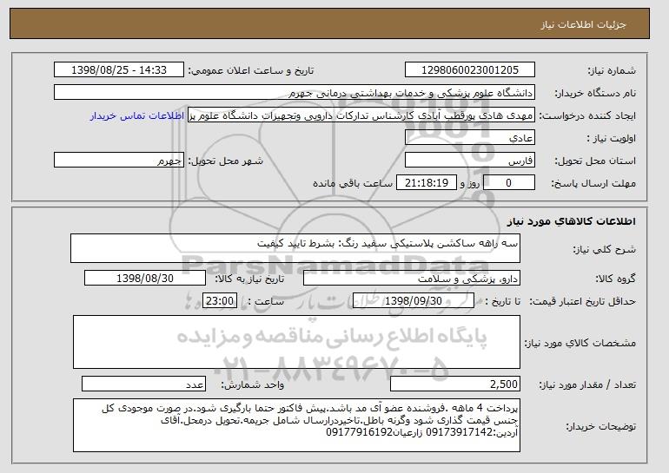Select the شماره نیاز field 1298060023001205
This screenshot has height=473, width=669.
tap(470, 70)
